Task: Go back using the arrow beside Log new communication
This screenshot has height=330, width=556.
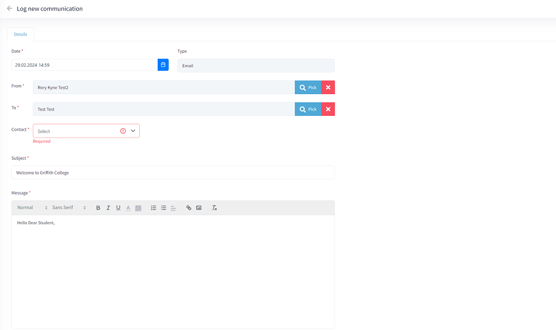Action: coord(10,8)
